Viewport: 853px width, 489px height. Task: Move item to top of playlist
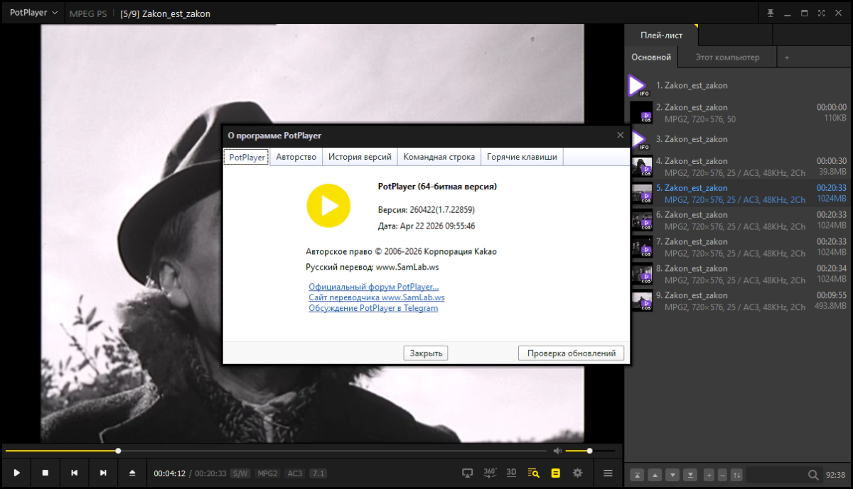(x=638, y=475)
